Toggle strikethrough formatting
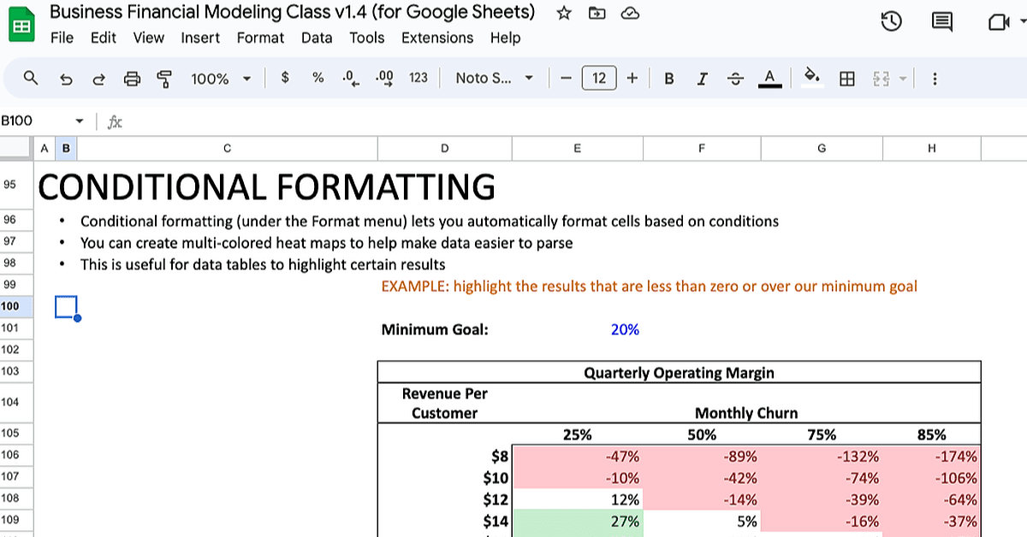This screenshot has width=1027, height=537. click(735, 79)
